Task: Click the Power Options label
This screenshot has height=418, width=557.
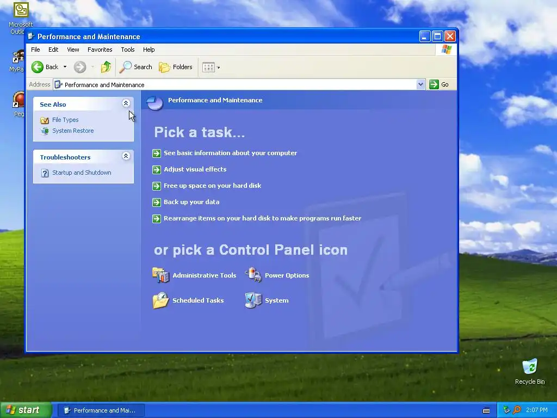Action: (x=287, y=275)
